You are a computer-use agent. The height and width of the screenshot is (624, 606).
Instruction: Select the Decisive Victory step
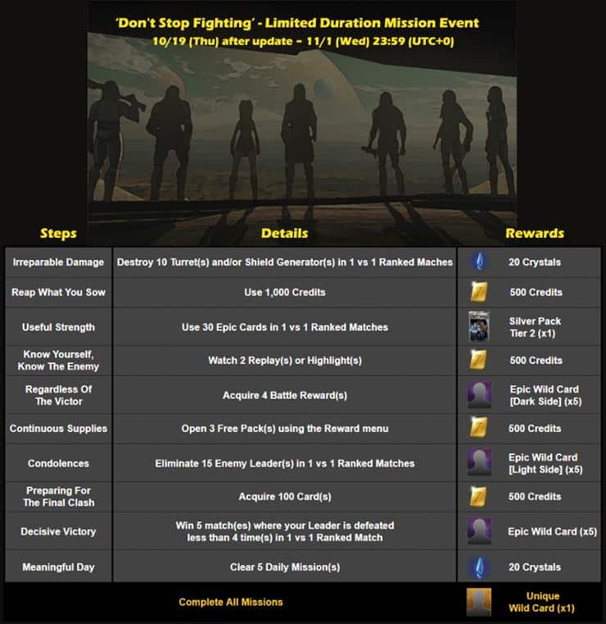coord(58,531)
